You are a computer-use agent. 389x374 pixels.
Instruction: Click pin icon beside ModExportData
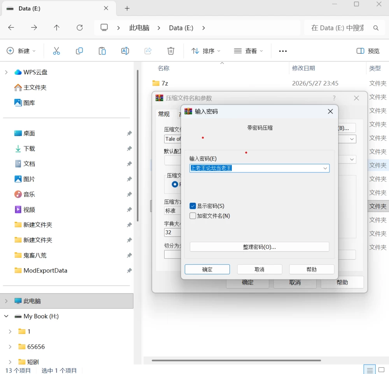pyautogui.click(x=129, y=270)
